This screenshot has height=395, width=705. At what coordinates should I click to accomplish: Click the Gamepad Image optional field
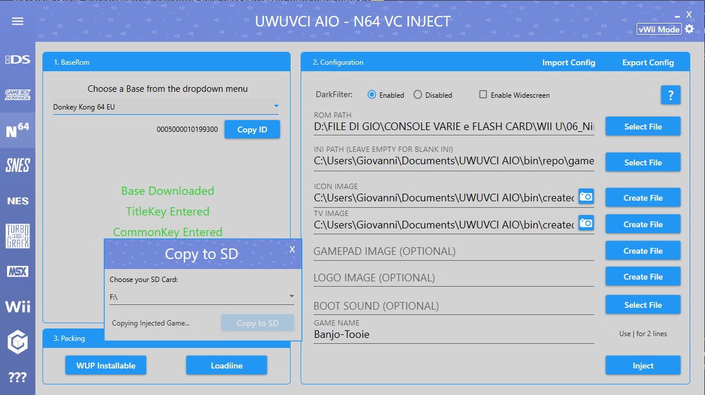coord(454,251)
